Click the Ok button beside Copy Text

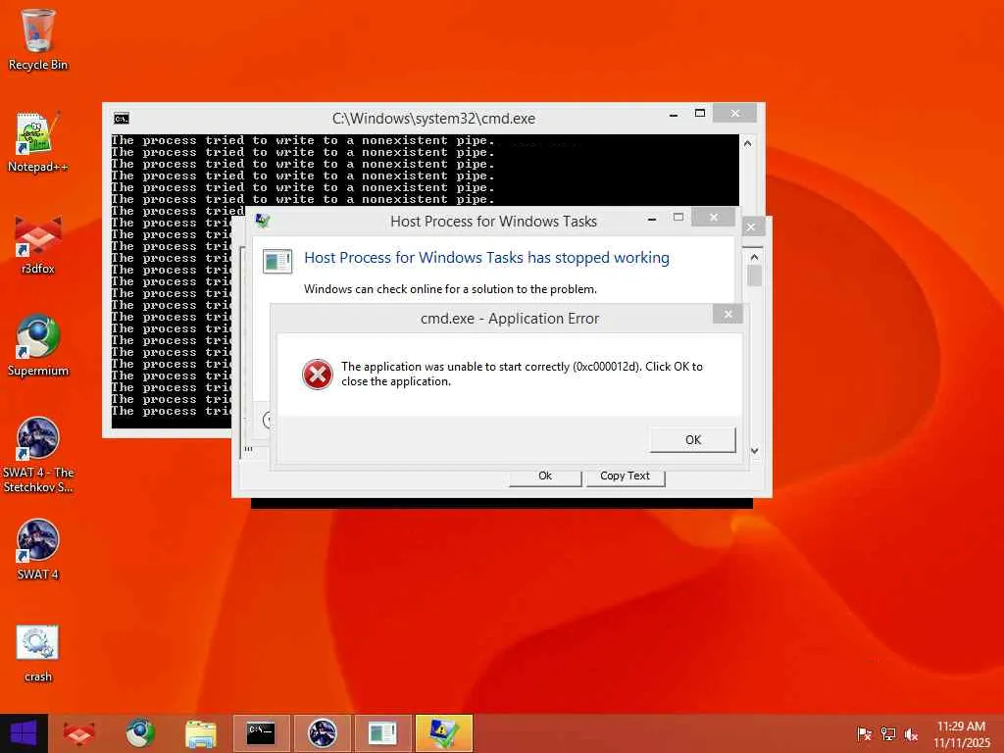[545, 477]
